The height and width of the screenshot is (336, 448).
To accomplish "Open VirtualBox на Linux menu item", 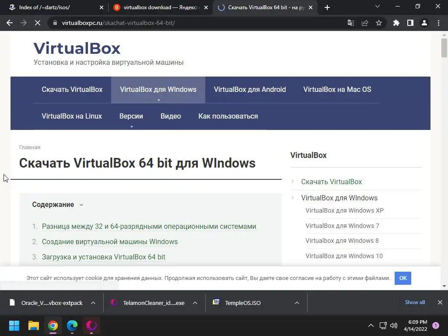I will coord(72,116).
